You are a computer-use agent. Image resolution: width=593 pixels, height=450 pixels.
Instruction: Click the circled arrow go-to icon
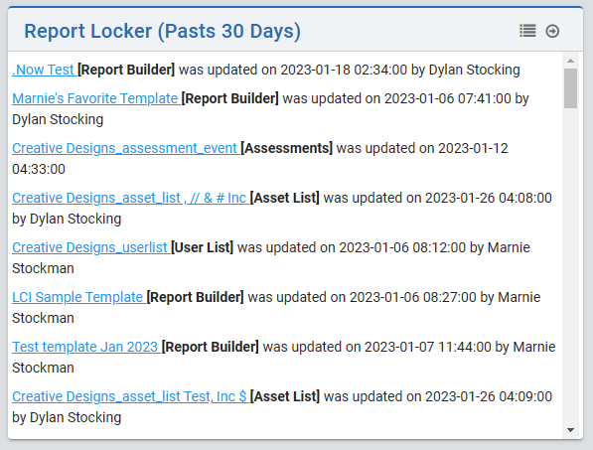(x=552, y=31)
